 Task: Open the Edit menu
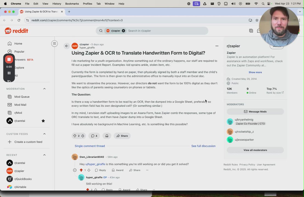click(36, 4)
